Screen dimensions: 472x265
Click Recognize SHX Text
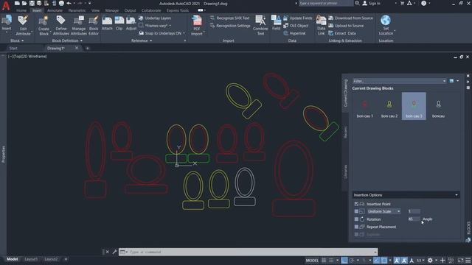click(230, 18)
